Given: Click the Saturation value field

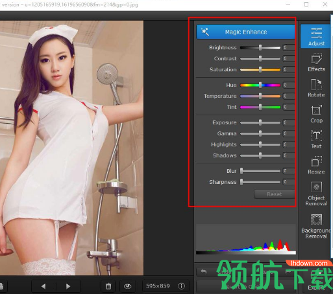Looking at the screenshot, I should (x=289, y=69).
